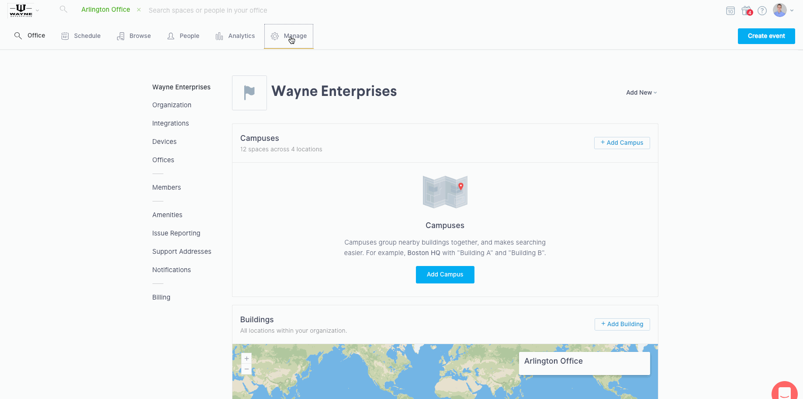This screenshot has height=399, width=803.
Task: Click the user profile avatar
Action: point(780,10)
